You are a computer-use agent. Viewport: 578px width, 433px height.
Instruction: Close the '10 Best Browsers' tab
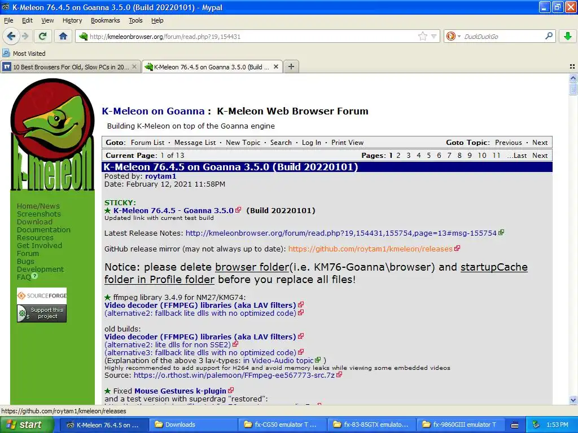(x=134, y=67)
